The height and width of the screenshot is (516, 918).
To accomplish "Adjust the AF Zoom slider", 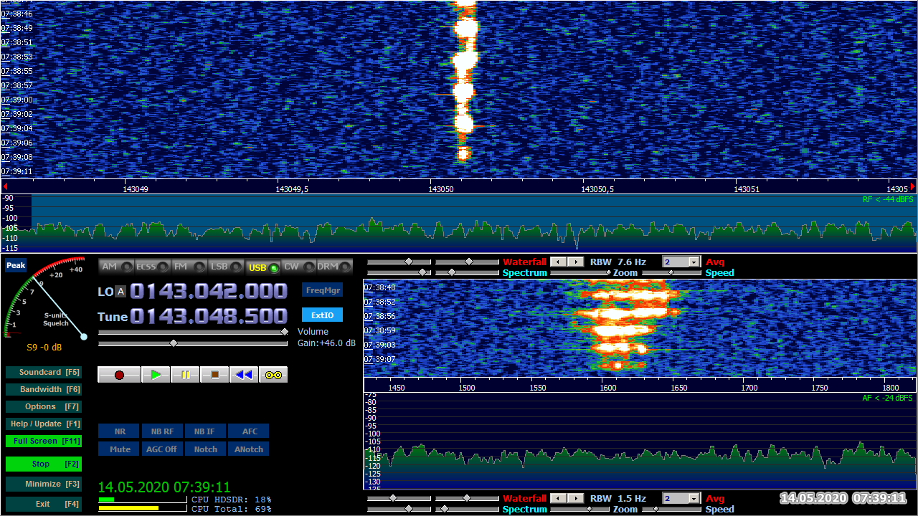I will 580,509.
